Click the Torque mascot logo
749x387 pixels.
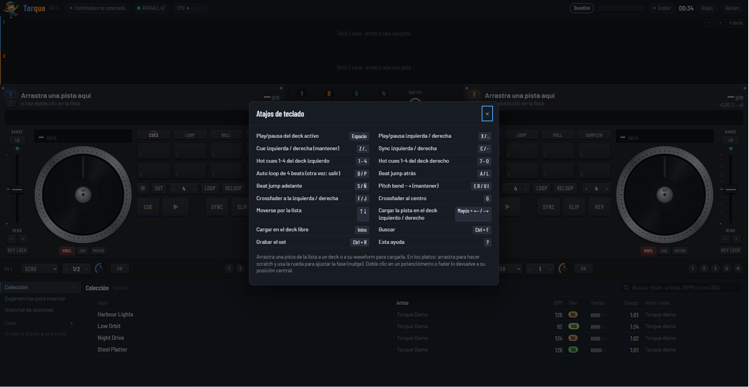[x=11, y=9]
